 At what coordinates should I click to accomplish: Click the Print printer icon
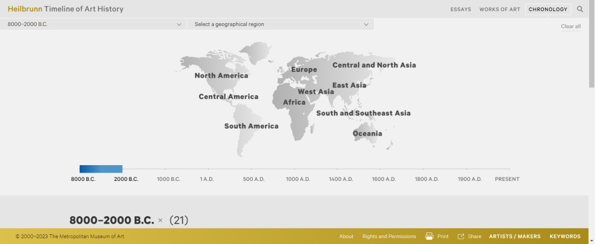tap(429, 236)
